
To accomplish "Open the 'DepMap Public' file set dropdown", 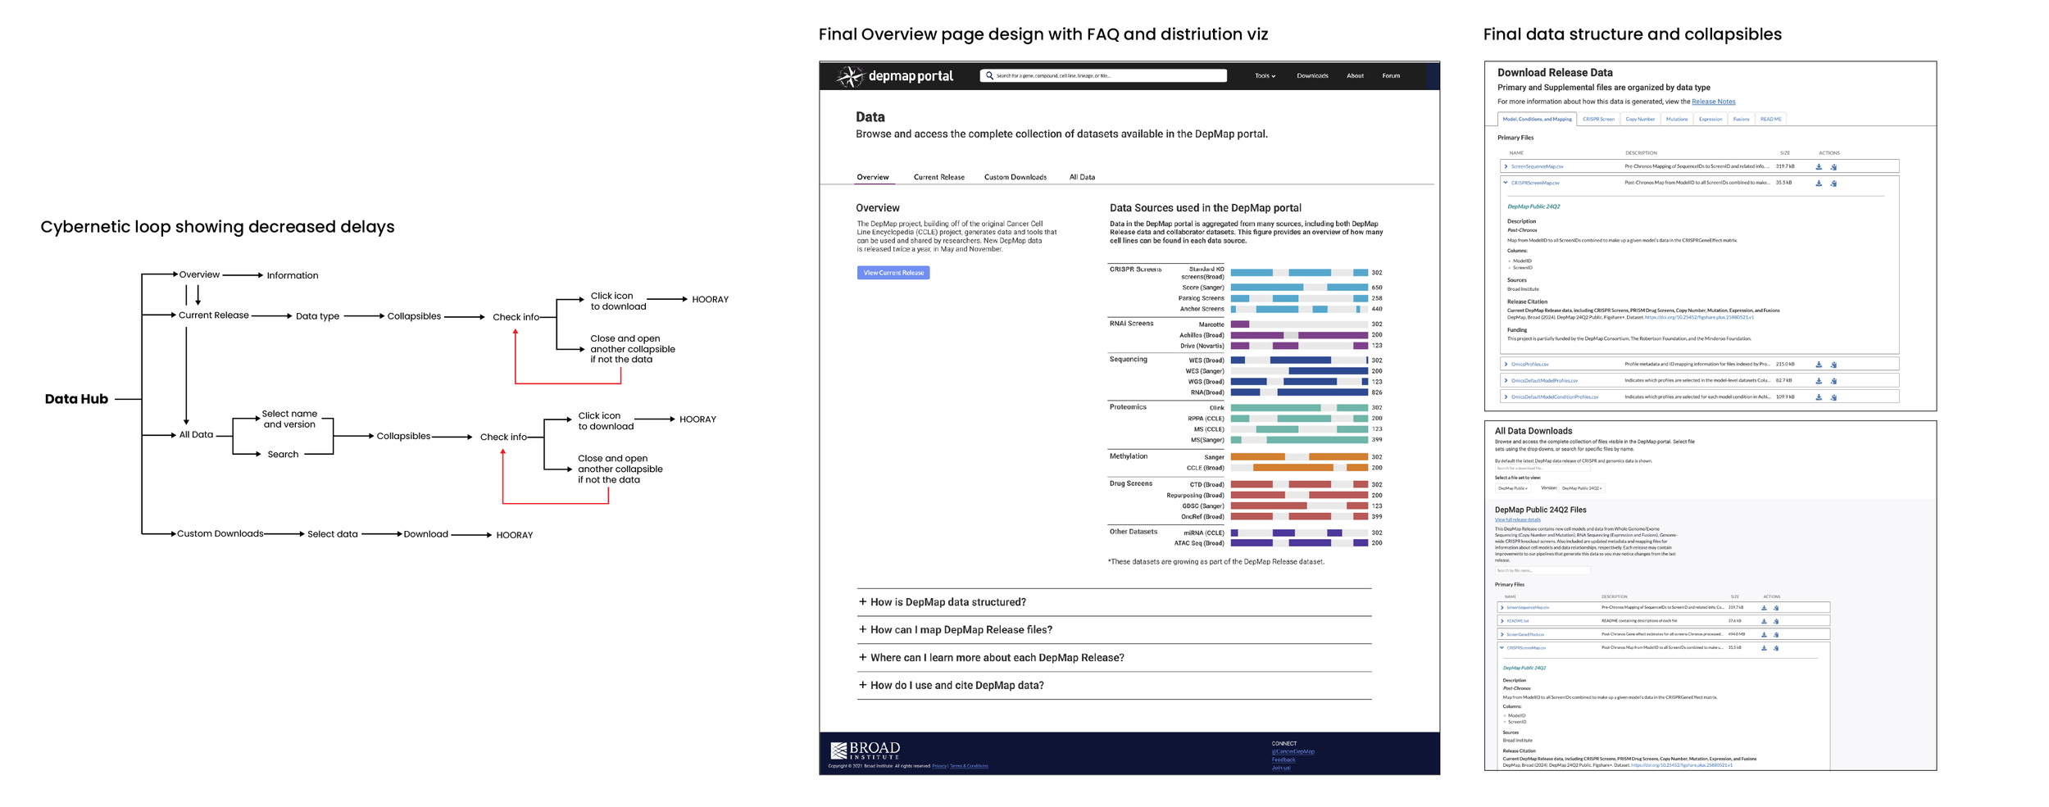I will (x=1513, y=488).
